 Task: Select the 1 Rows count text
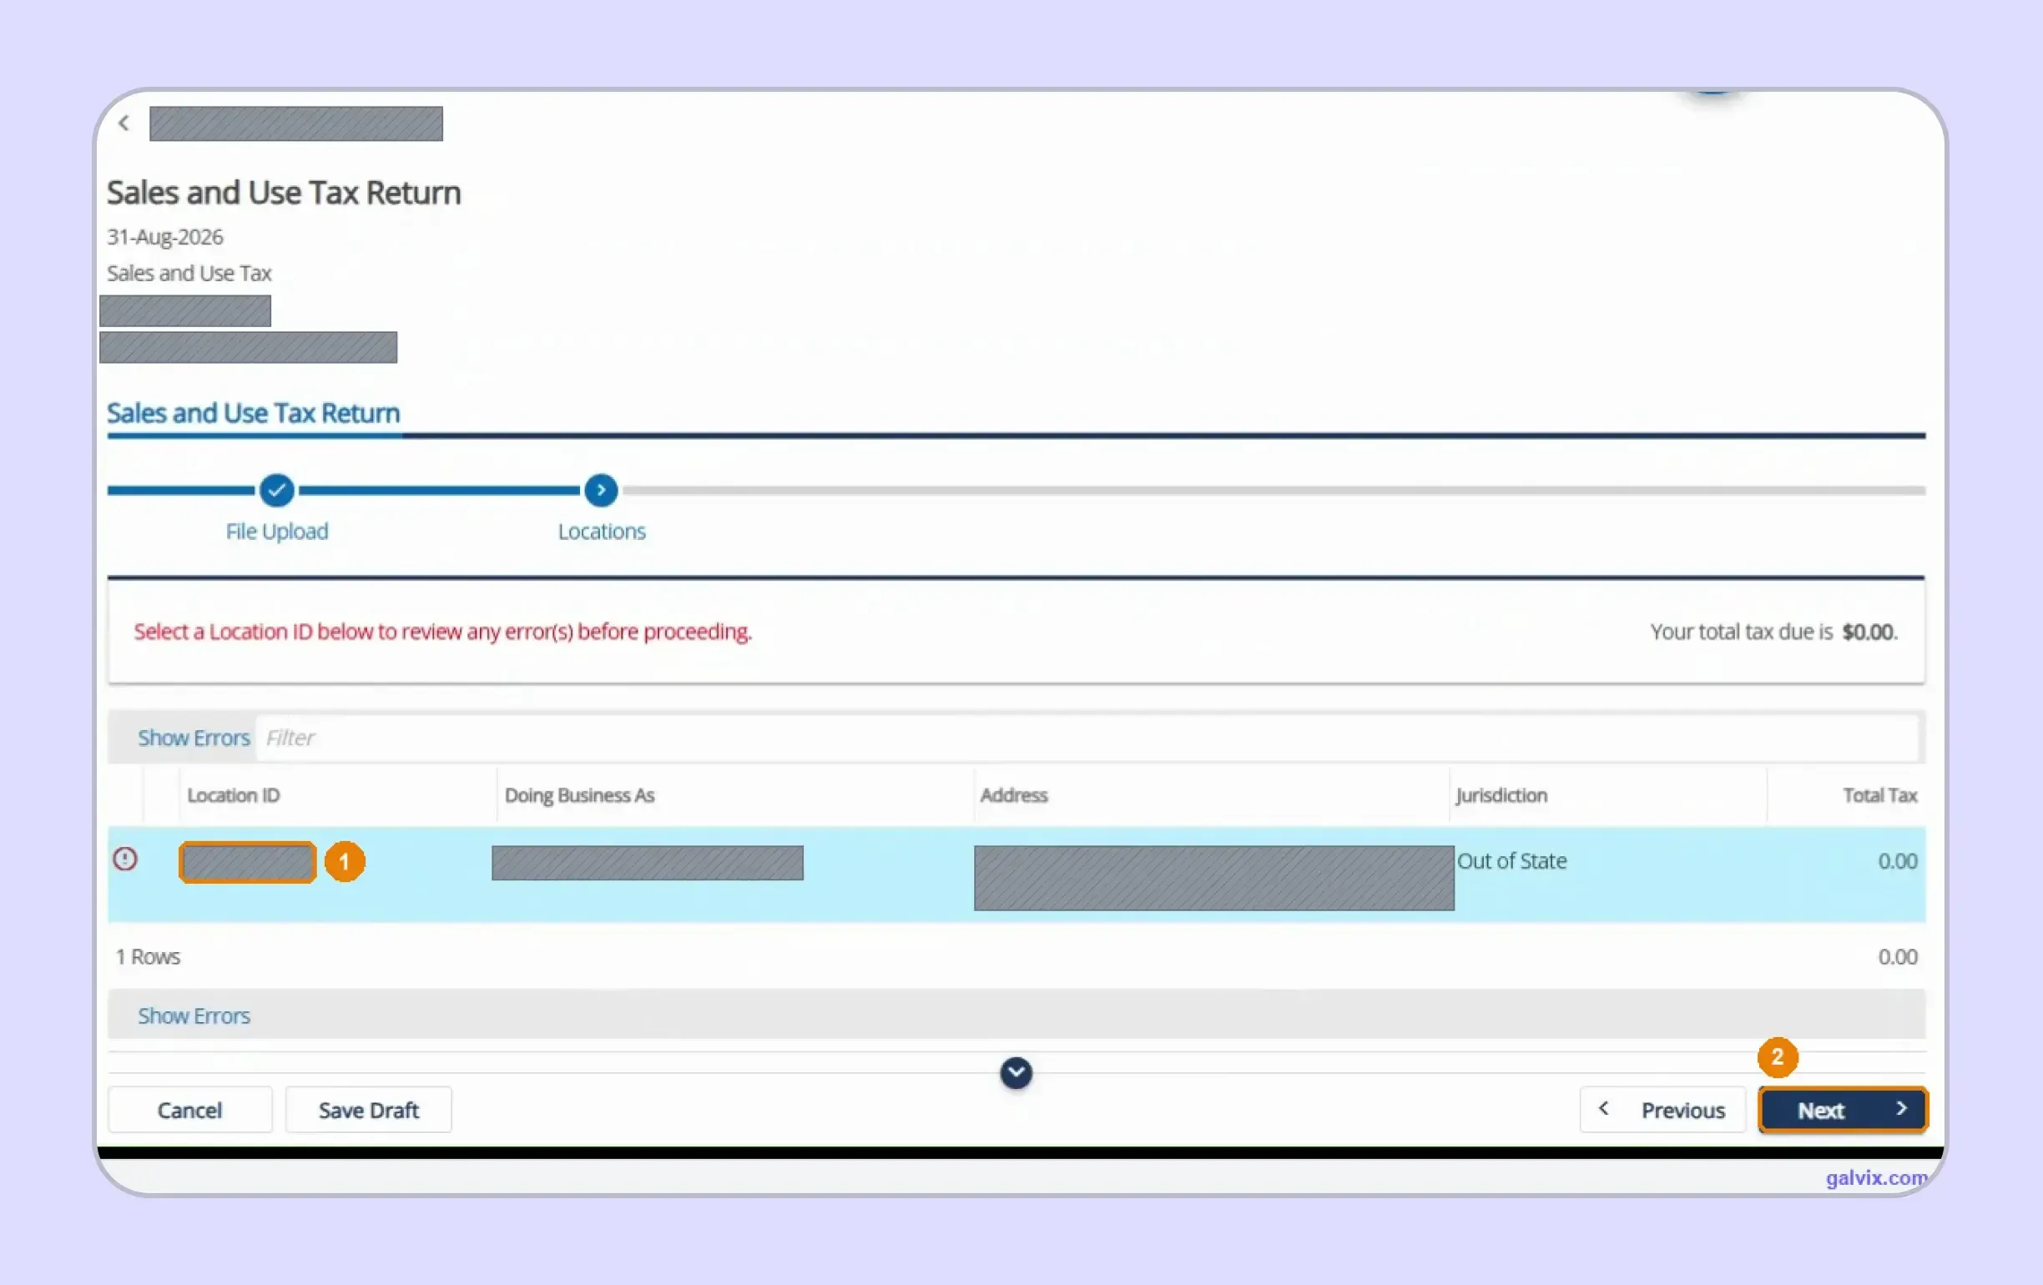(148, 957)
